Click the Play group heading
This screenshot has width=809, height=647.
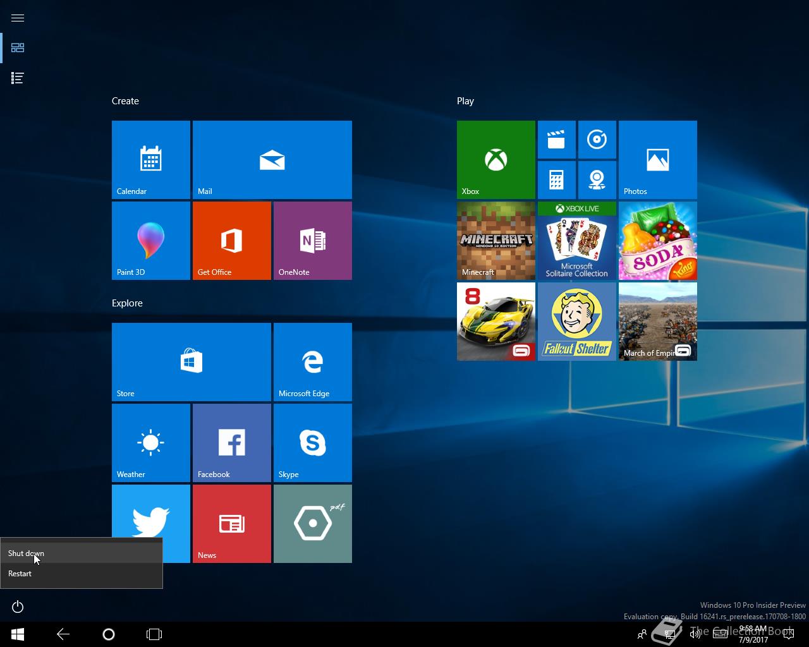[465, 101]
